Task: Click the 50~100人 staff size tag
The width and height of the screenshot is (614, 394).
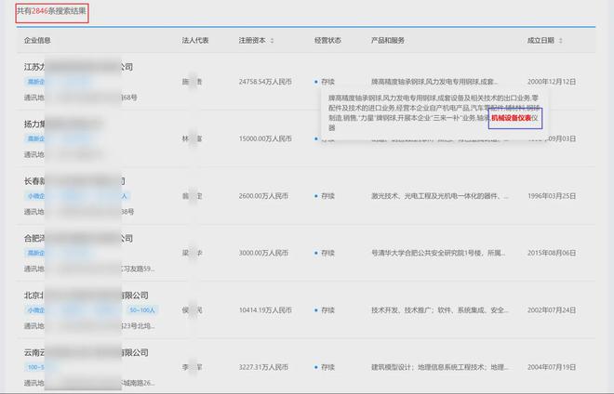Action: [x=142, y=309]
